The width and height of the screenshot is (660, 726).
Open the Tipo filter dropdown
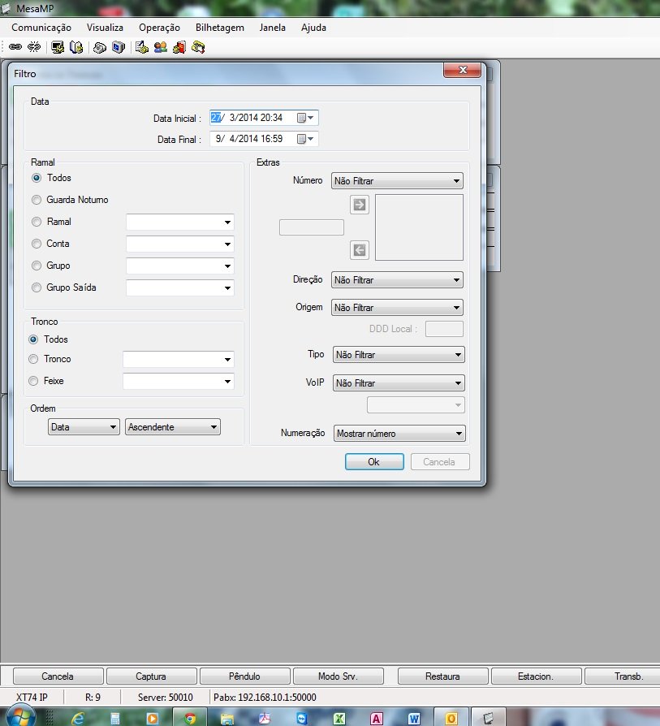click(x=399, y=355)
